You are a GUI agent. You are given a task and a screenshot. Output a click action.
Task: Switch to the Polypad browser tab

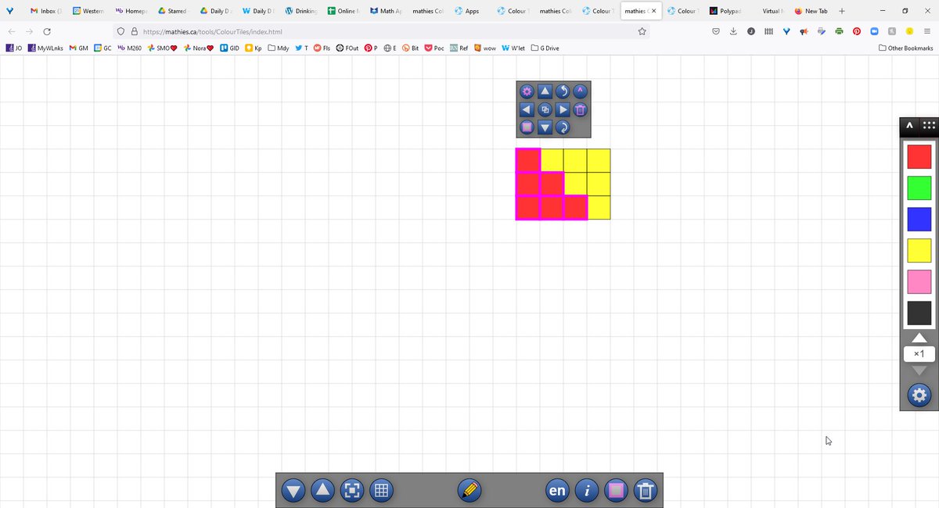(x=725, y=11)
